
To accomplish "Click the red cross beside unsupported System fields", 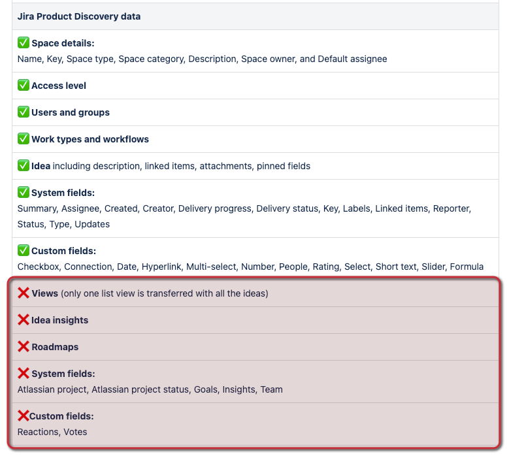I will point(24,373).
